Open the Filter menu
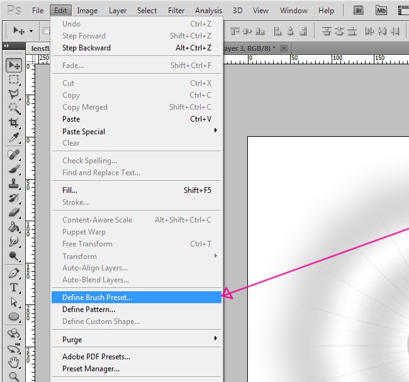Viewport: 409px width, 382px height. [x=176, y=10]
